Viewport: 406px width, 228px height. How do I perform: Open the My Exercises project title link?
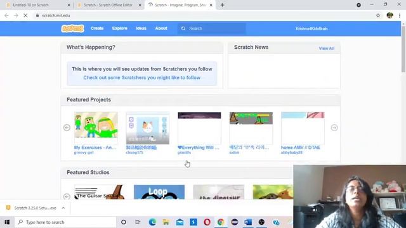(x=95, y=148)
